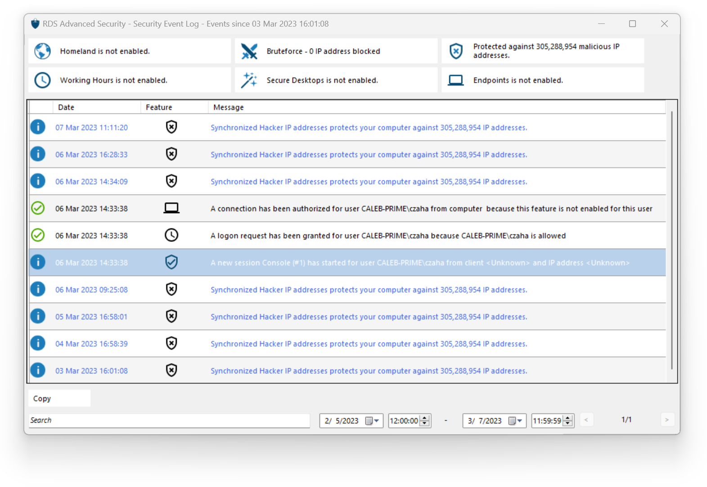Click the info icon for 07 Mar 11:11:20 event
Image resolution: width=707 pixels, height=487 pixels.
pos(38,127)
